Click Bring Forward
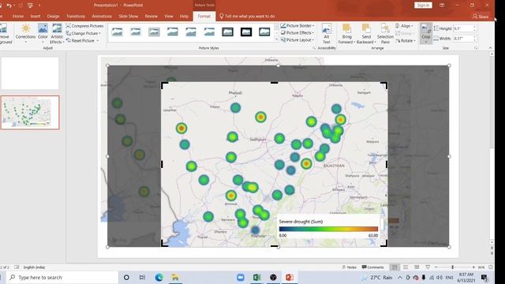This screenshot has width=505, height=284. tap(346, 33)
